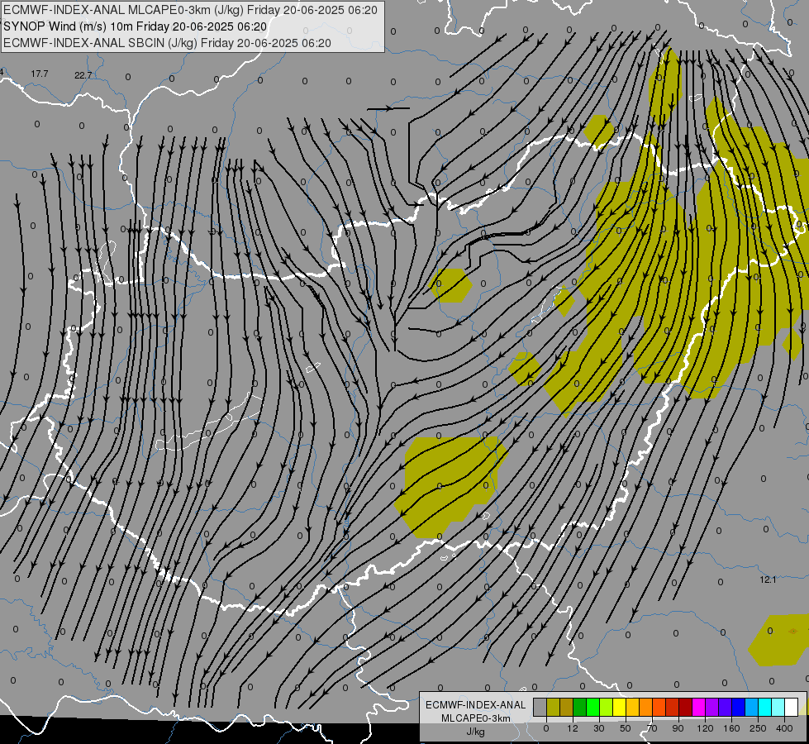Select the 12.1 value label
This screenshot has width=809, height=744.
click(768, 579)
